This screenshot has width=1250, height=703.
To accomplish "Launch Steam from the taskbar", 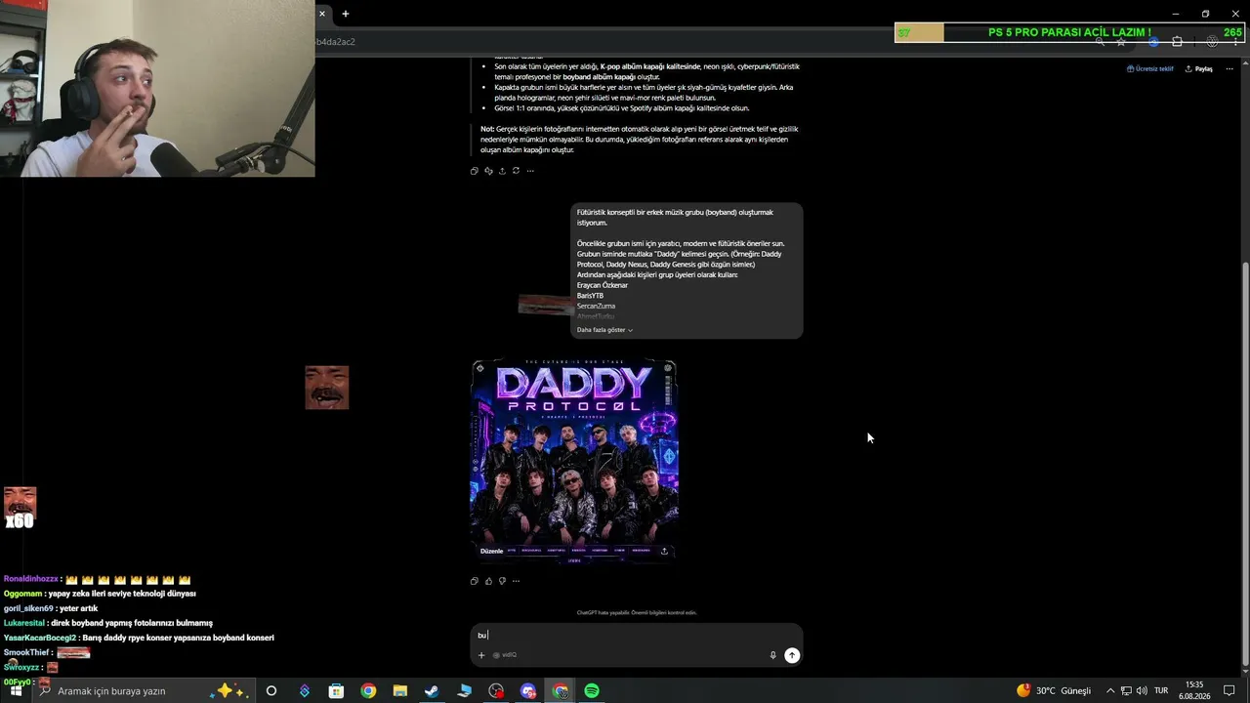I will 432,690.
